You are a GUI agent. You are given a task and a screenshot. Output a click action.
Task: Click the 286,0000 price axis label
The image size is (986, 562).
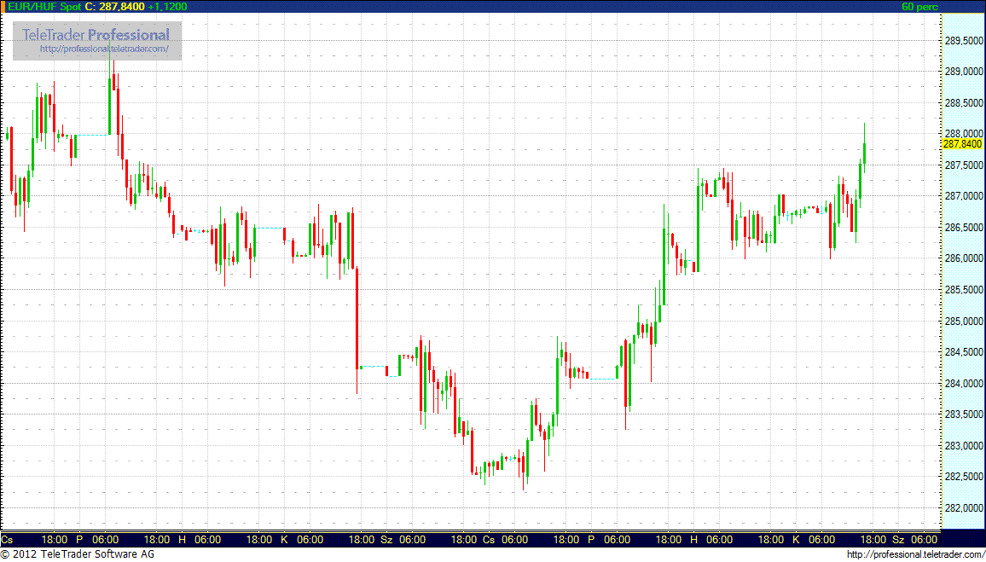point(964,258)
